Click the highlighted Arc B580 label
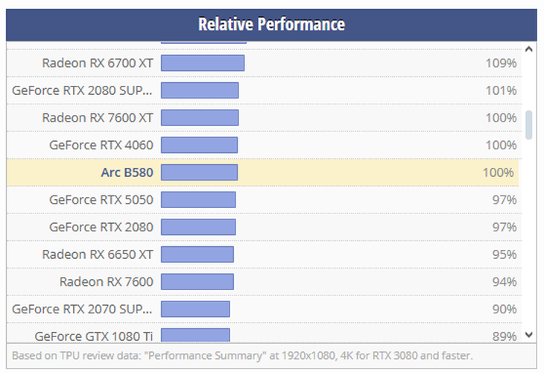The width and height of the screenshot is (544, 373). click(x=127, y=172)
